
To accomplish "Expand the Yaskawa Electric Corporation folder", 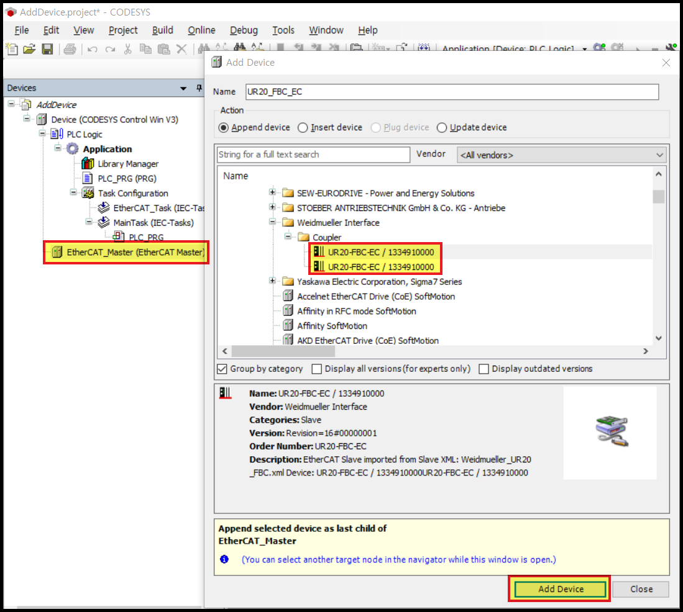I will coord(272,281).
